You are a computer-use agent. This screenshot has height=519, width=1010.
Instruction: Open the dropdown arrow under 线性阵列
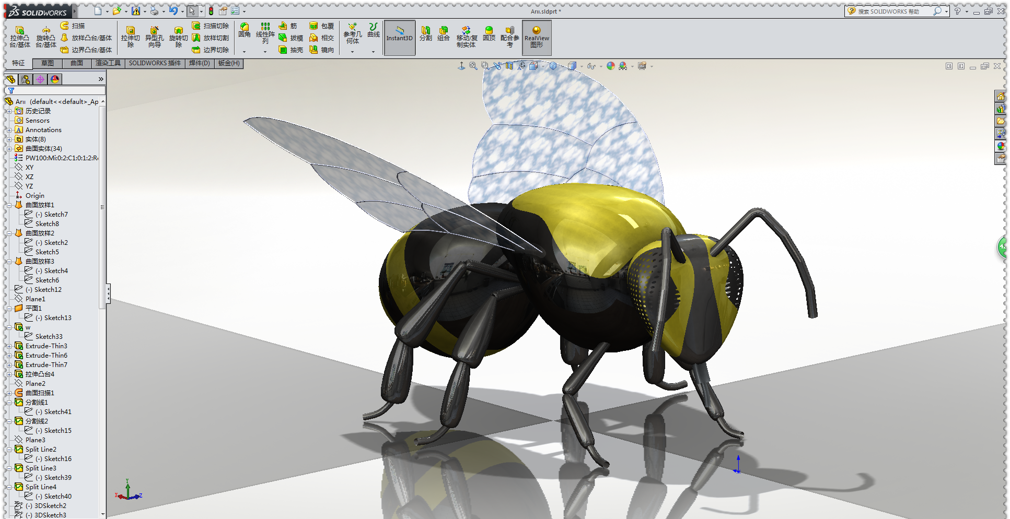click(265, 52)
